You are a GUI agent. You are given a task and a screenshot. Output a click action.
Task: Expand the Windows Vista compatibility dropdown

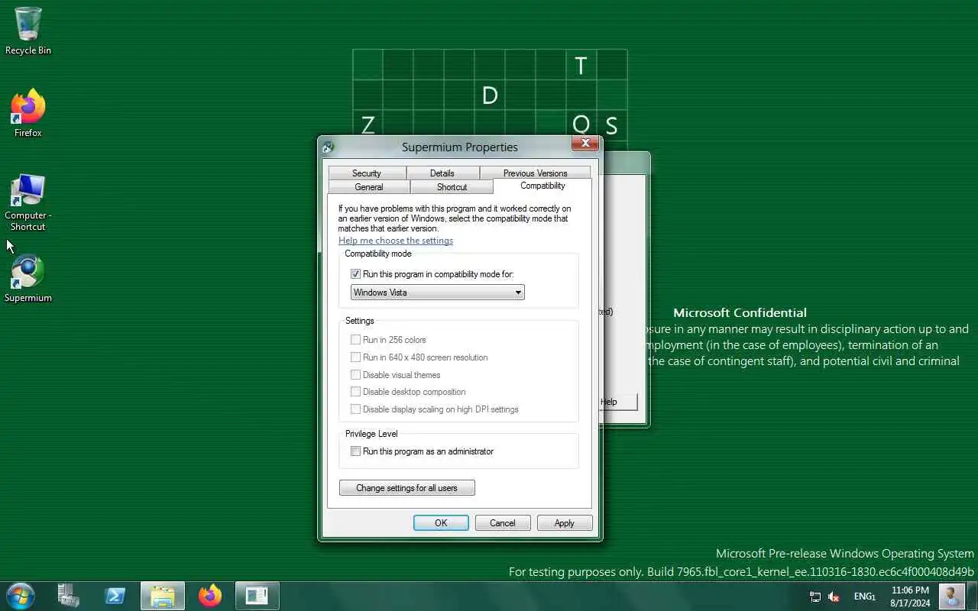point(438,293)
